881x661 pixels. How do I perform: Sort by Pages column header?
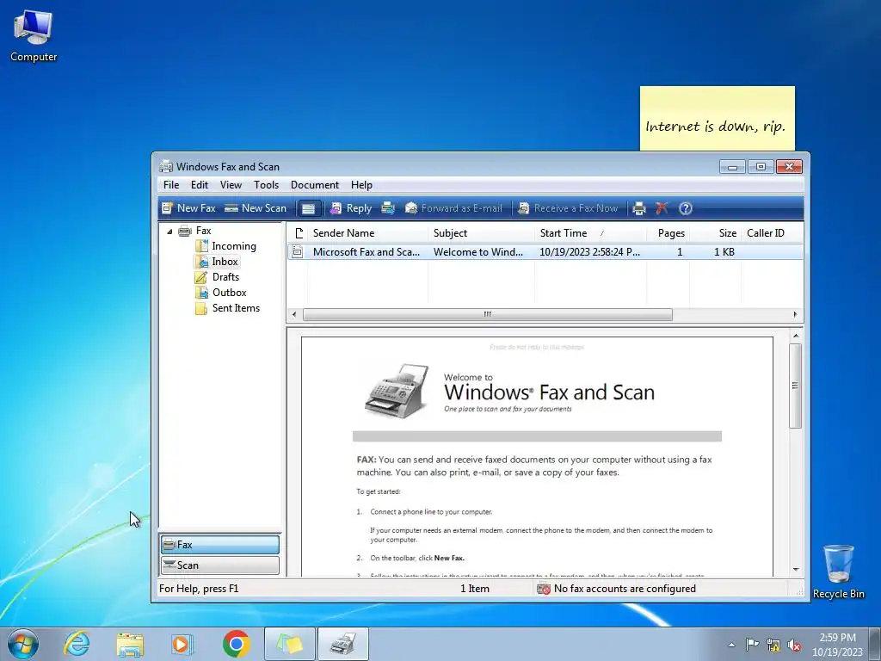pyautogui.click(x=668, y=233)
